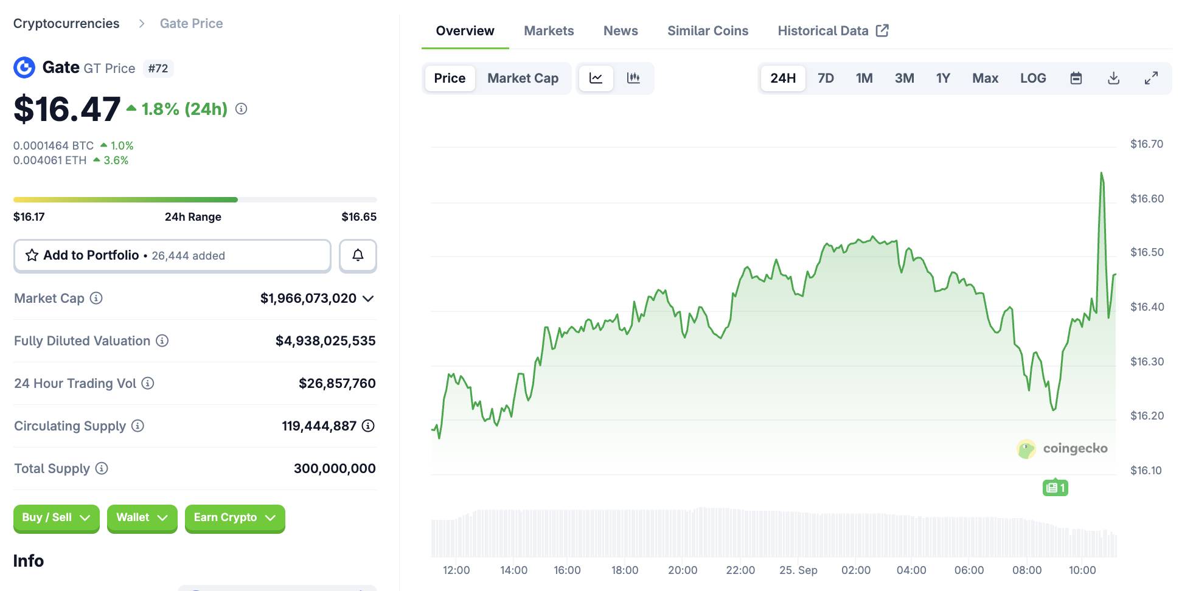The width and height of the screenshot is (1179, 591).
Task: Click Add to Portfolio button
Action: [172, 255]
